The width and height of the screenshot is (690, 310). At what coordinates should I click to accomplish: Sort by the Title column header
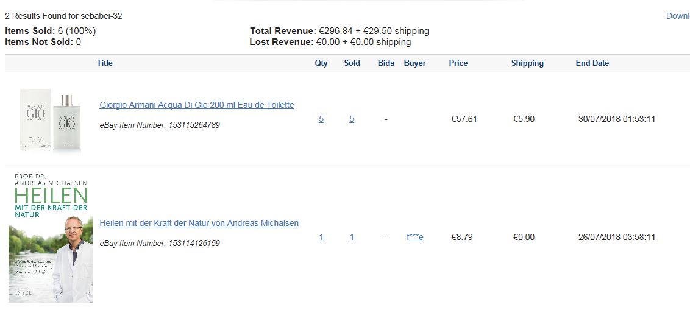point(105,63)
